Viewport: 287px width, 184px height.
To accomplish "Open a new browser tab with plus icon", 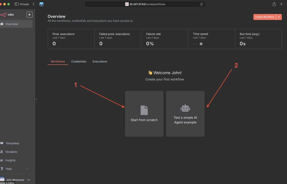I will tap(281, 4).
